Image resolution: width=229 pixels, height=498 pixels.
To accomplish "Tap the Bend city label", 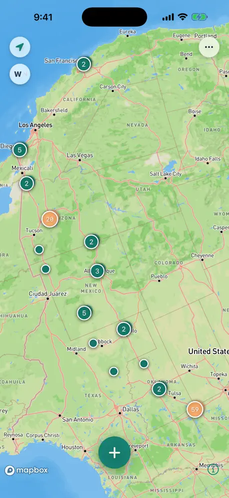I will tap(186, 54).
